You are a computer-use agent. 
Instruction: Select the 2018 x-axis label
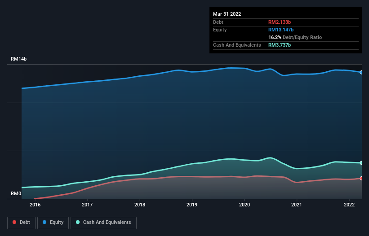tap(140, 205)
